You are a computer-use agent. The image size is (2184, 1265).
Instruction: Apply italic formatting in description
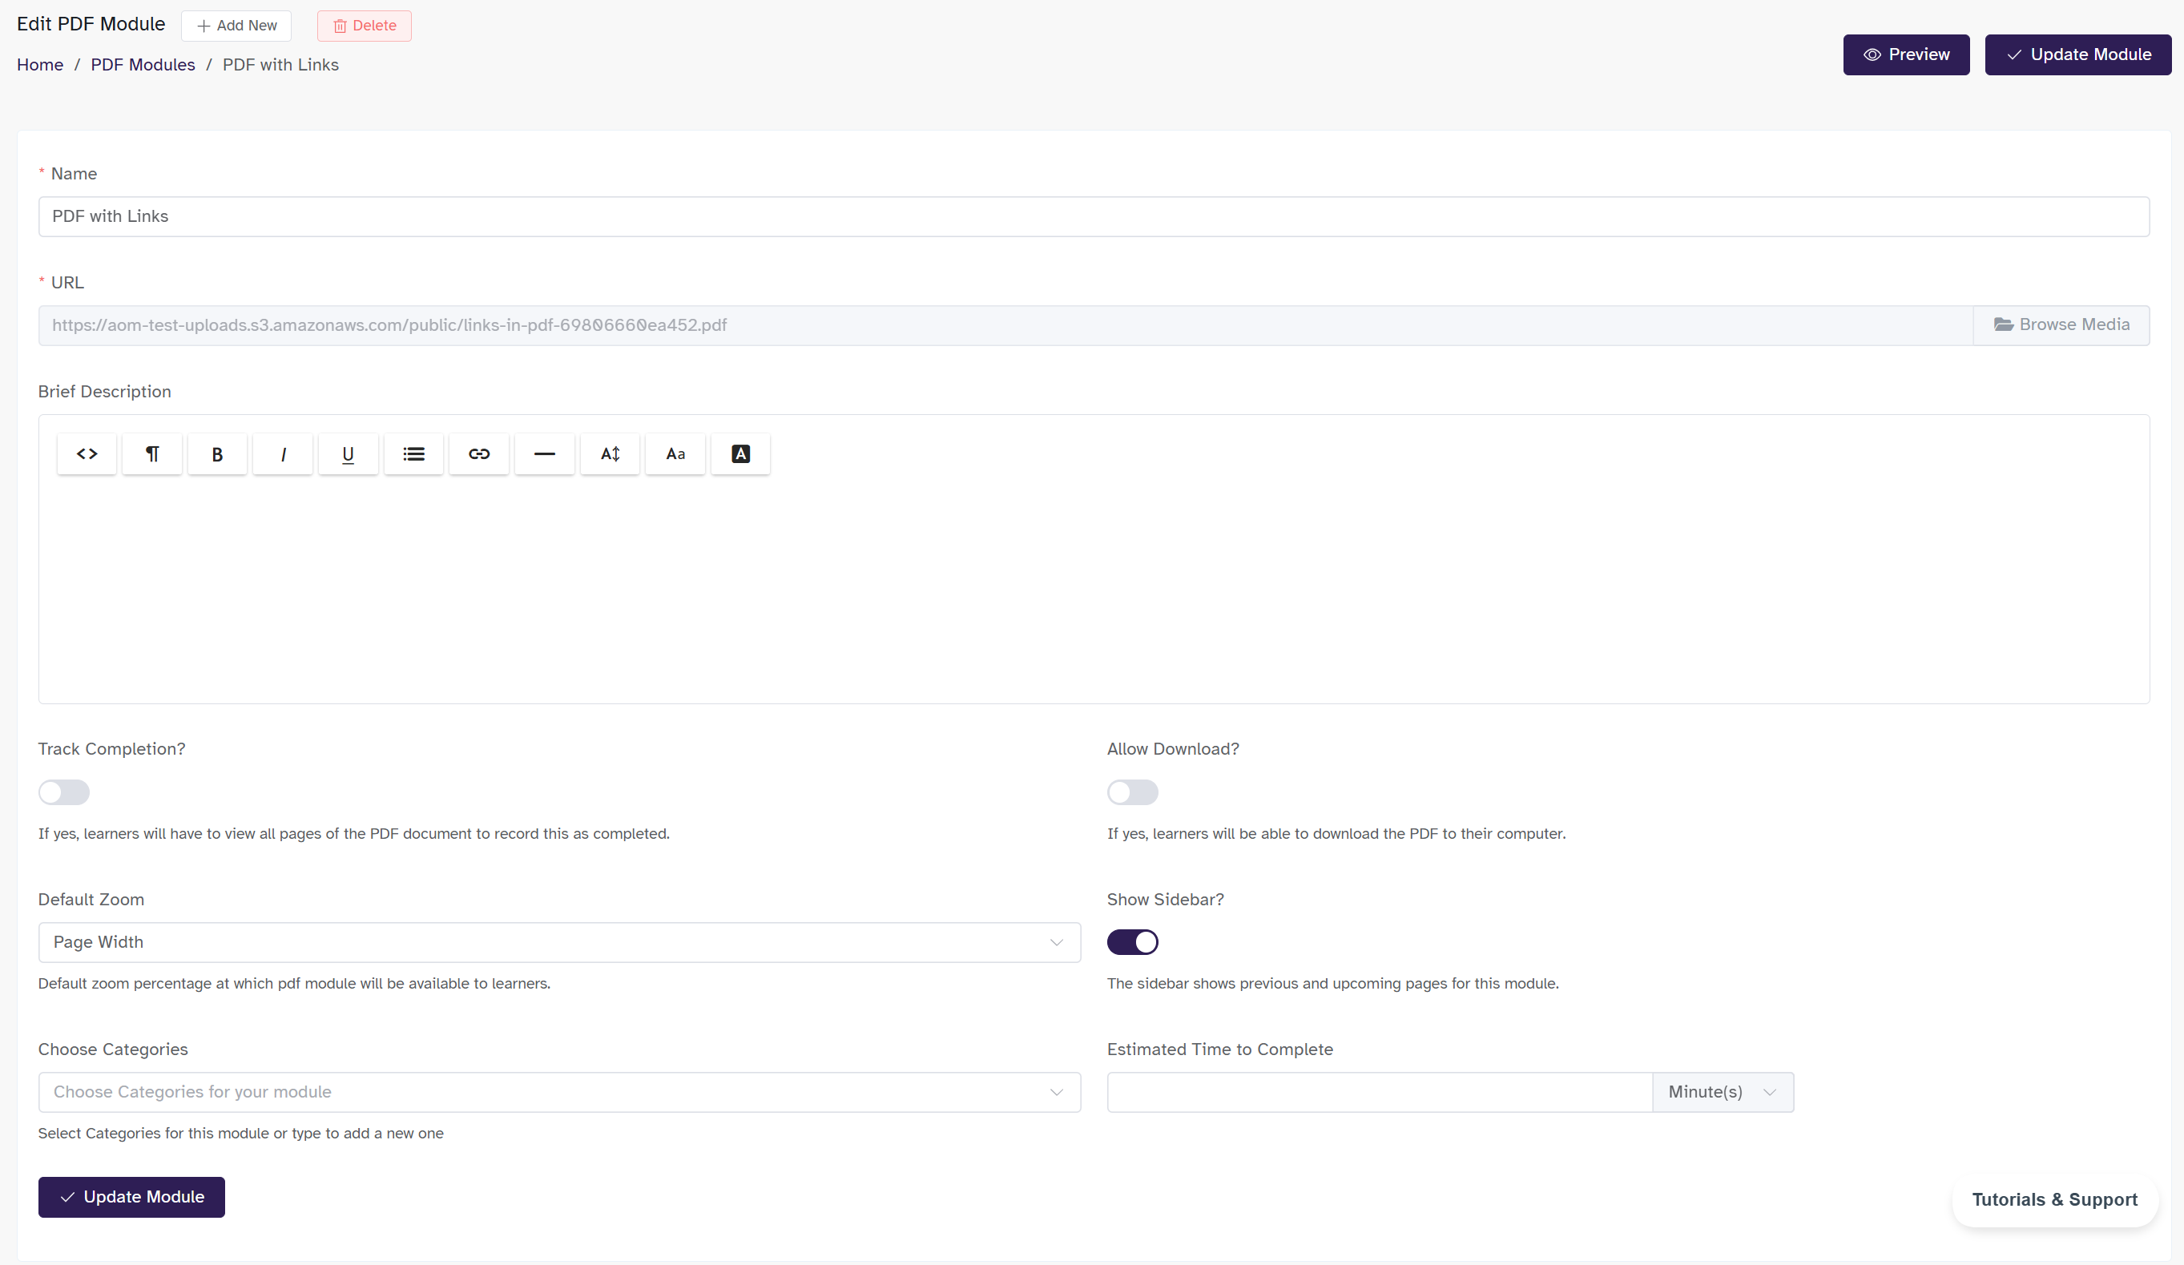283,454
